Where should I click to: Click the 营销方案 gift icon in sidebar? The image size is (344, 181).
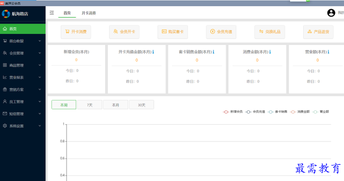point(5,89)
